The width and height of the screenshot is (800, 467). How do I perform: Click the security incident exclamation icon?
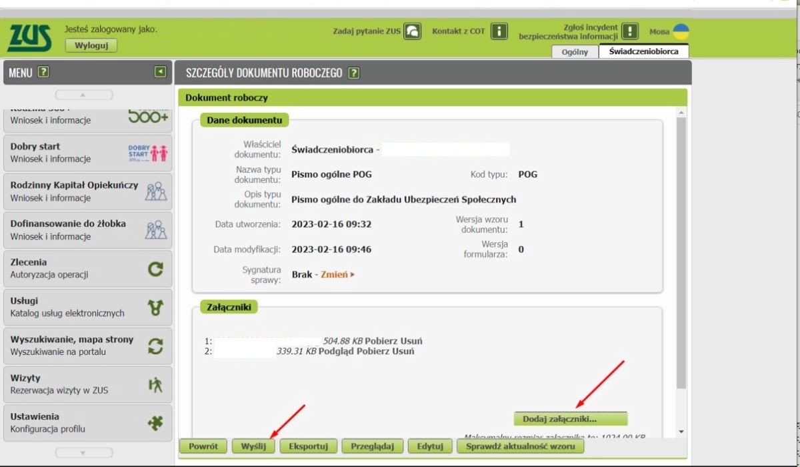point(630,31)
